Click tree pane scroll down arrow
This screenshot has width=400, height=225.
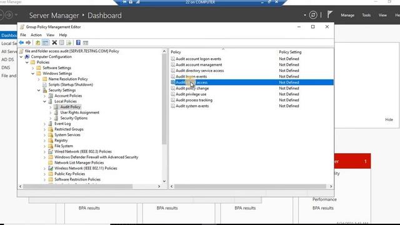click(164, 181)
